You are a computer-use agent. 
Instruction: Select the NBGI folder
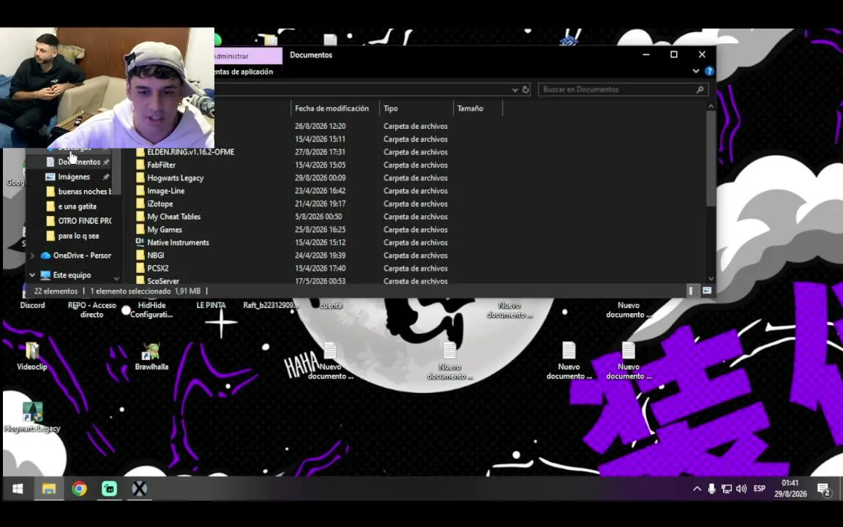tap(151, 255)
